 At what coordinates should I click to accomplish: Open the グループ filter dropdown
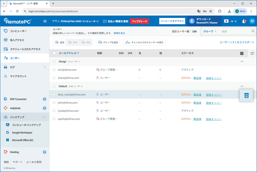(210, 31)
